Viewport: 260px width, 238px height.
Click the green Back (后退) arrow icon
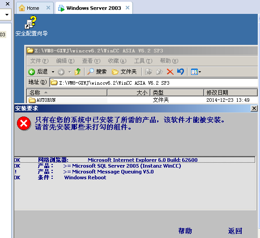coord(31,72)
